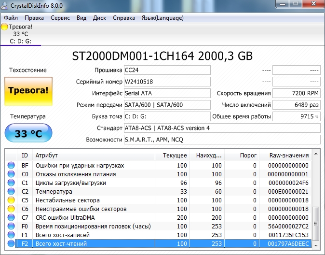
Task: Click the Возможности field S.M.A.R.T., APM, NCQ
Action: [x=222, y=140]
